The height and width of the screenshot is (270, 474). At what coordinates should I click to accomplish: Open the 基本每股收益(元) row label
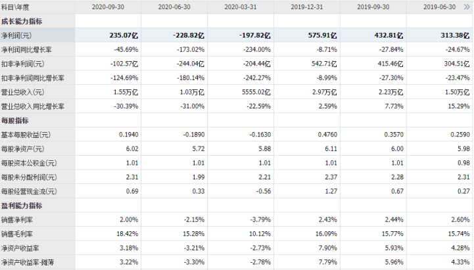(x=26, y=135)
